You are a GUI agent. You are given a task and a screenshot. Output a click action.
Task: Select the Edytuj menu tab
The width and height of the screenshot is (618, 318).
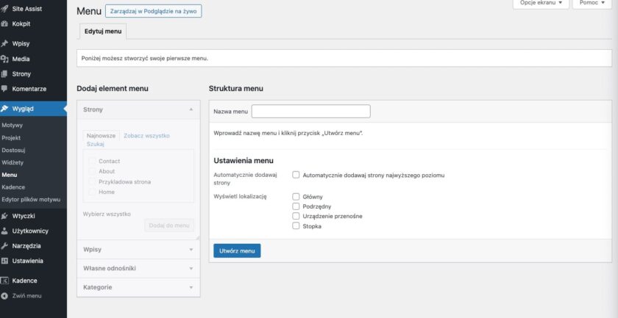103,31
